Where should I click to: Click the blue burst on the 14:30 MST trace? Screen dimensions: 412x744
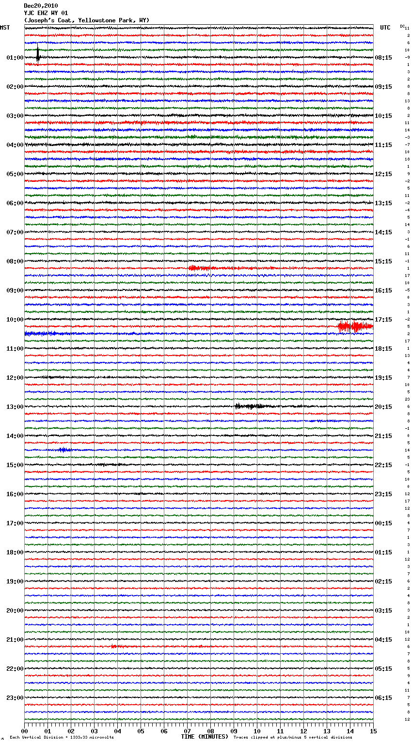click(x=64, y=450)
